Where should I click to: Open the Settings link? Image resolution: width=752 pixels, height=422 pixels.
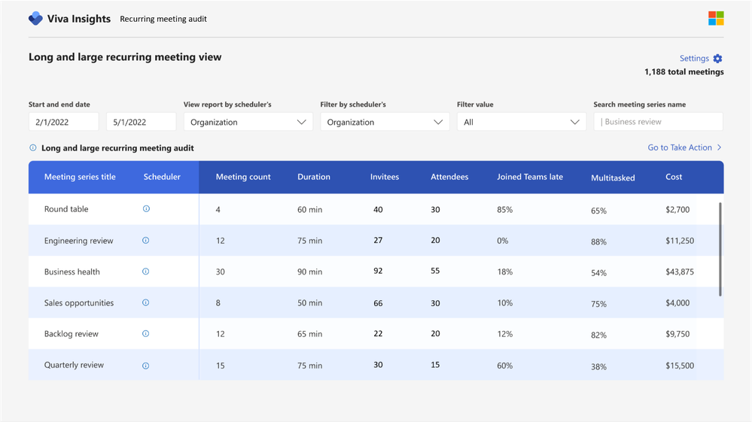(693, 59)
